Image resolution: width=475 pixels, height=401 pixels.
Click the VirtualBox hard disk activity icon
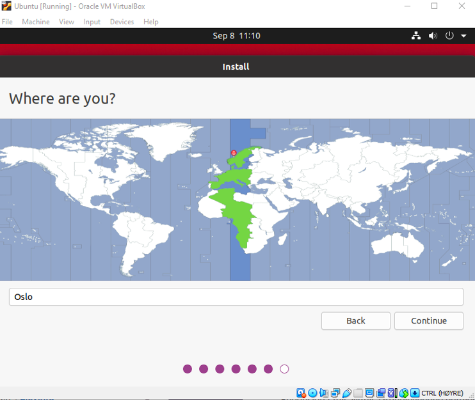click(300, 393)
